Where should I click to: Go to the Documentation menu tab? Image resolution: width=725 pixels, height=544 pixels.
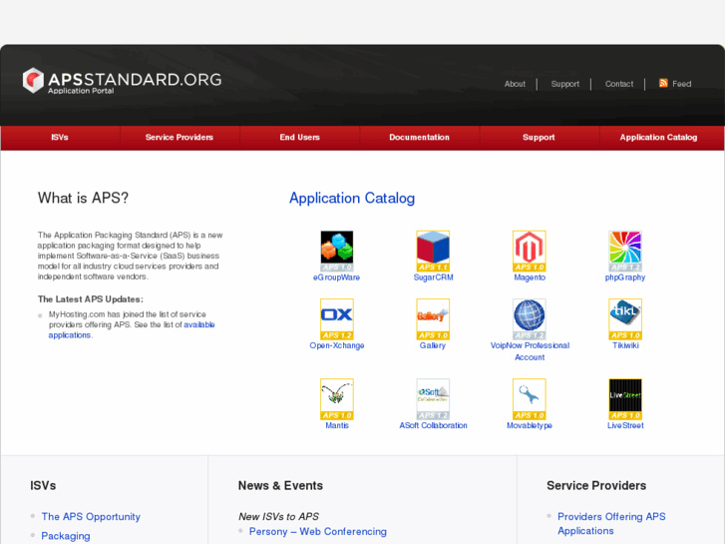[419, 138]
